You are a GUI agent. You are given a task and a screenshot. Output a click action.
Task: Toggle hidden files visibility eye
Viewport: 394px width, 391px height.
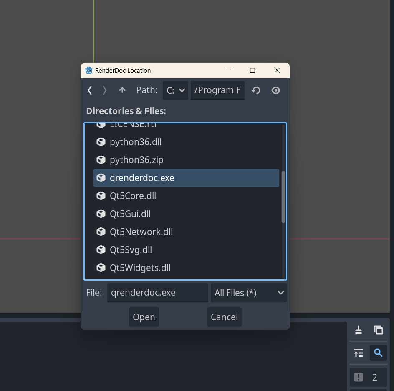275,90
